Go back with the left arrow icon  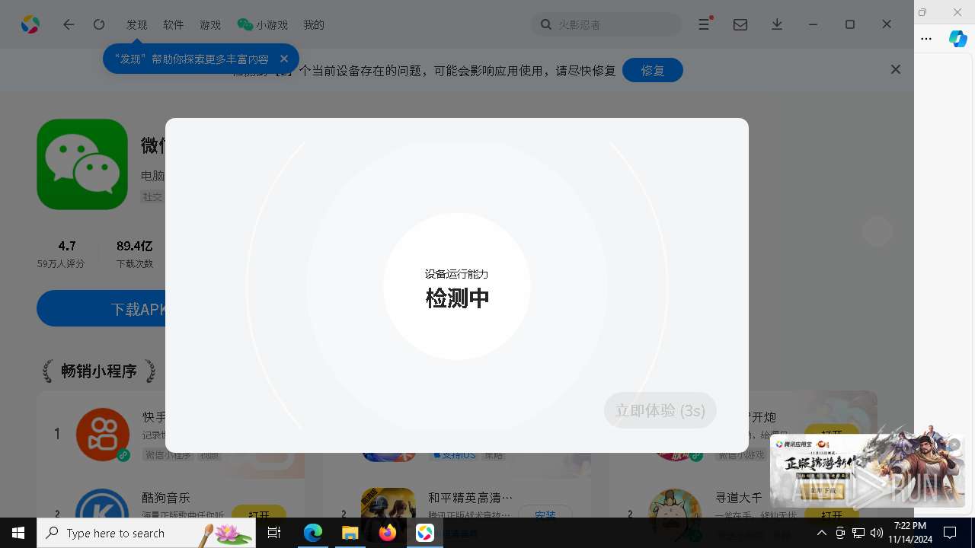click(x=69, y=24)
